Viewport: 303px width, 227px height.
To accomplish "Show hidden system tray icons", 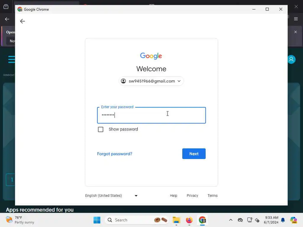I will (x=231, y=220).
